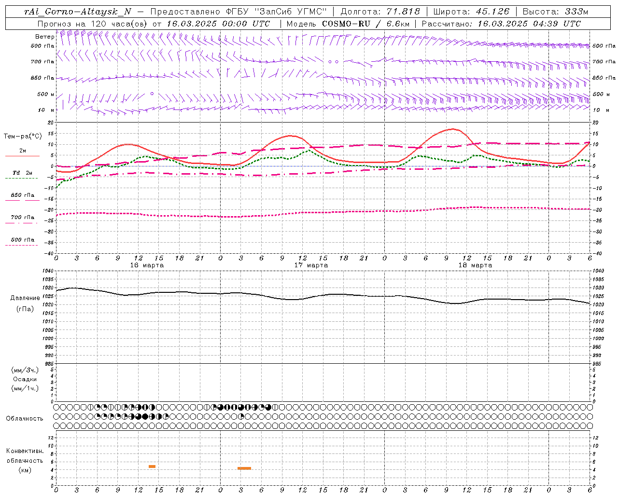Click the Td 2м legend entry

(22, 173)
